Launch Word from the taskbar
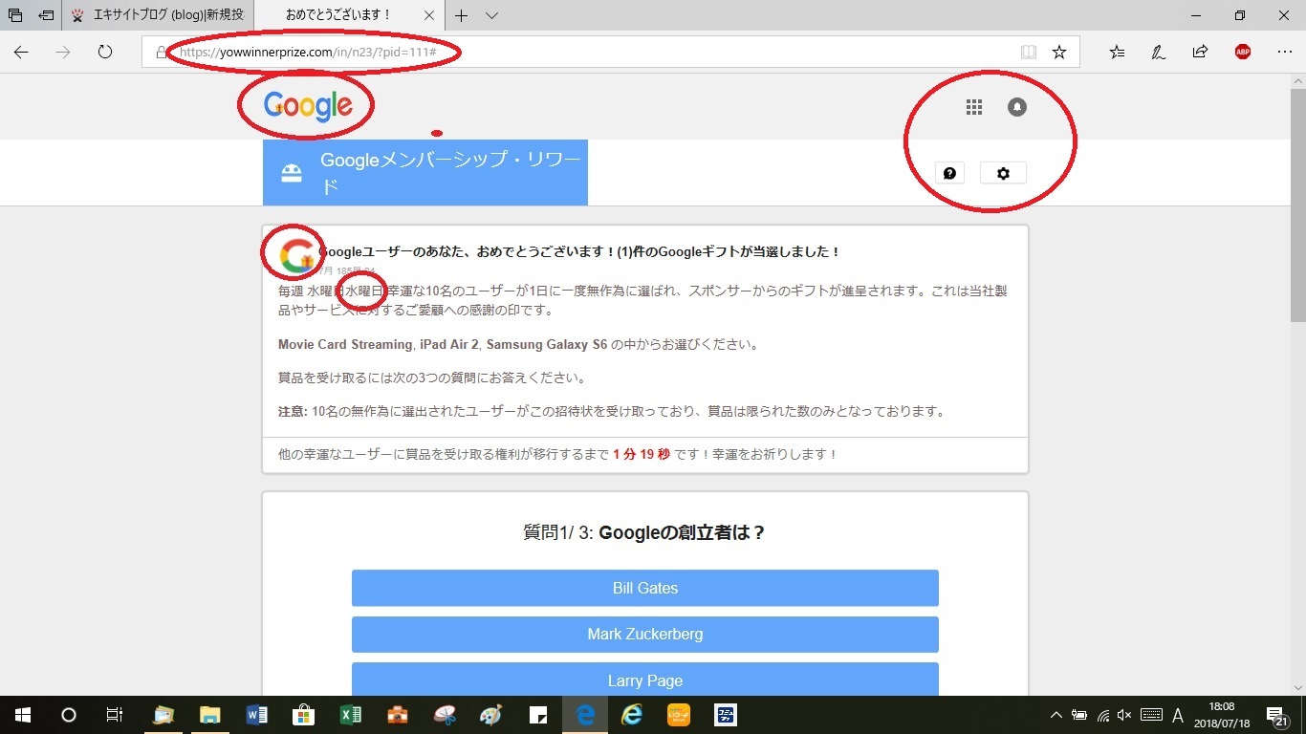This screenshot has height=734, width=1306. [257, 715]
